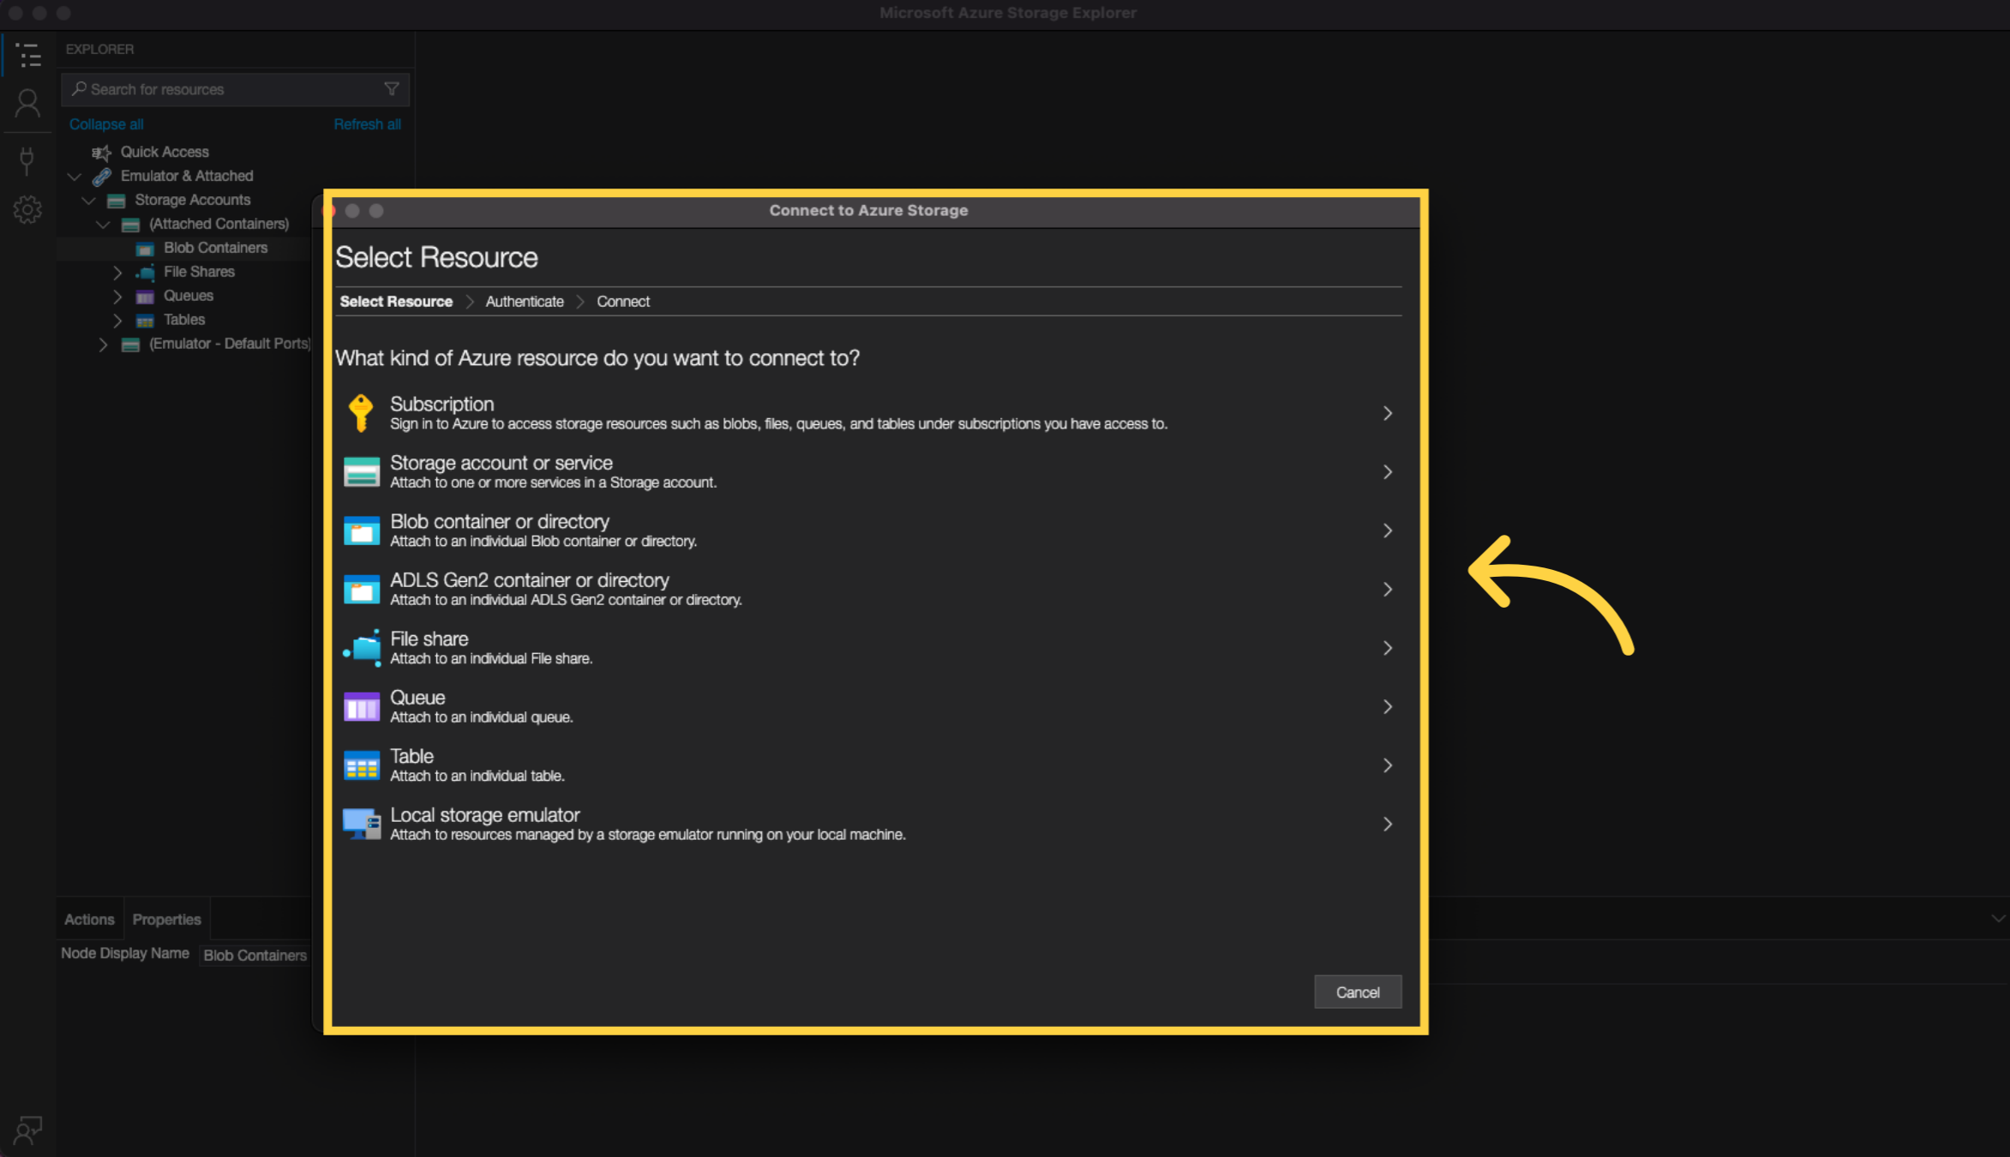Click the plug Connect icon in sidebar
Viewport: 2010px width, 1157px height.
pyautogui.click(x=27, y=160)
